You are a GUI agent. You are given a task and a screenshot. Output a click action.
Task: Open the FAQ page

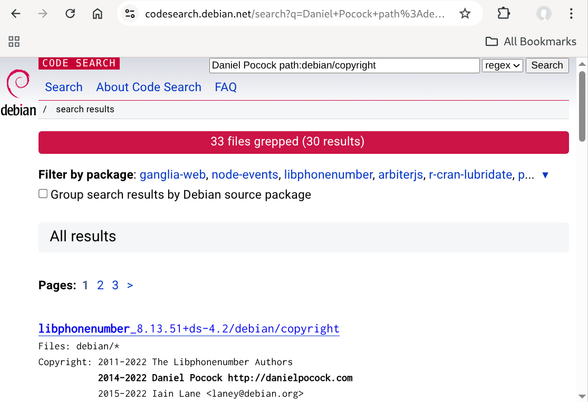(225, 87)
